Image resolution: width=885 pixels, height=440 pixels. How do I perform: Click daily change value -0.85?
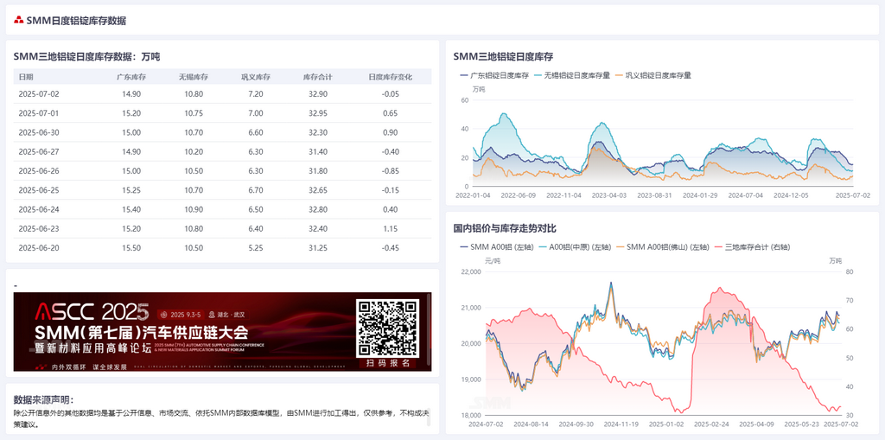click(390, 170)
